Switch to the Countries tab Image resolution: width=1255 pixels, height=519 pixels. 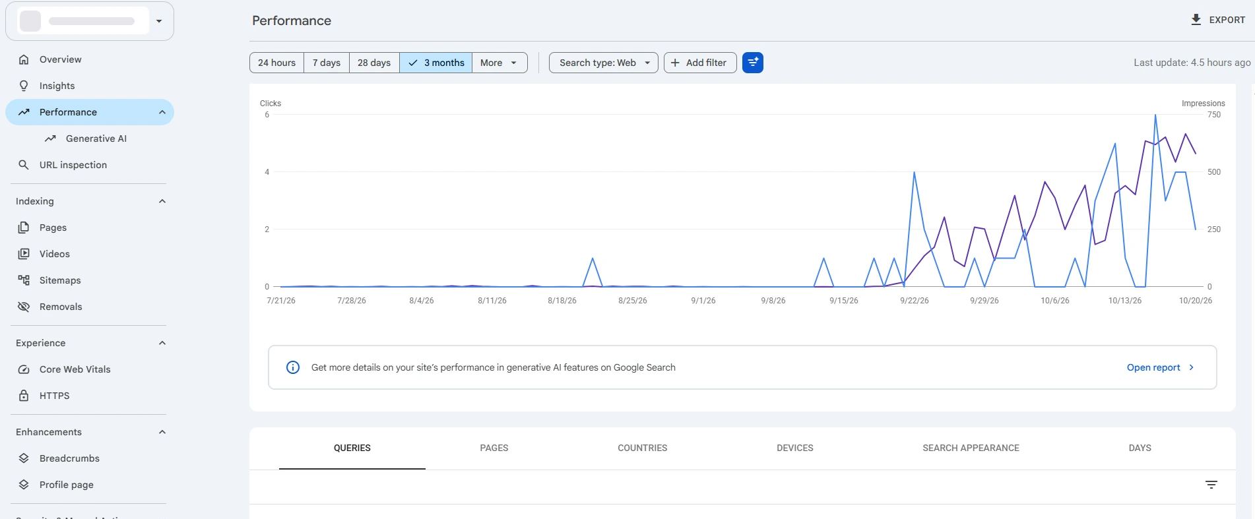pyautogui.click(x=643, y=448)
